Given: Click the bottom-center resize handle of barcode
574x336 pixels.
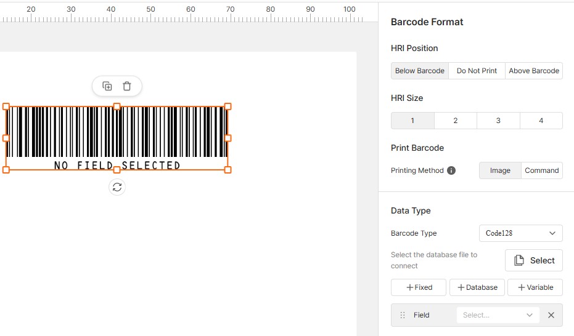Looking at the screenshot, I should click(x=117, y=170).
